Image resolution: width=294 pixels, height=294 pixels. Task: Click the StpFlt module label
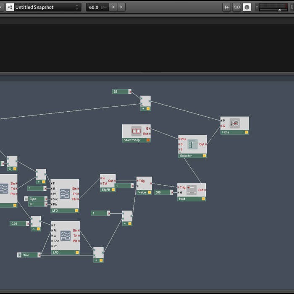(x=105, y=190)
